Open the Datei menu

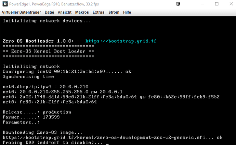click(x=49, y=12)
